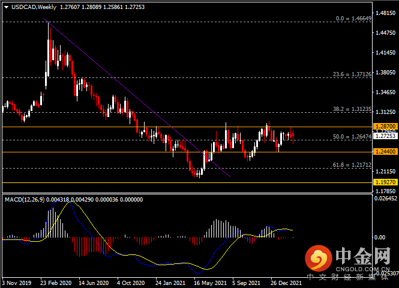The width and height of the screenshot is (399, 288).
Task: Select the current price tag 1.27253
Action: coord(386,136)
